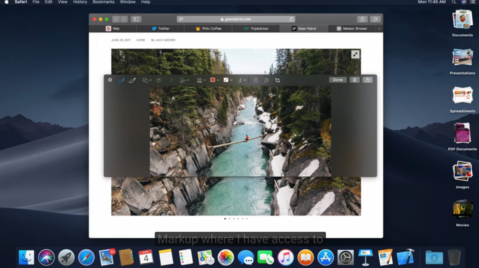Click the Done button
Viewport: 479px width, 268px height.
pyautogui.click(x=338, y=80)
